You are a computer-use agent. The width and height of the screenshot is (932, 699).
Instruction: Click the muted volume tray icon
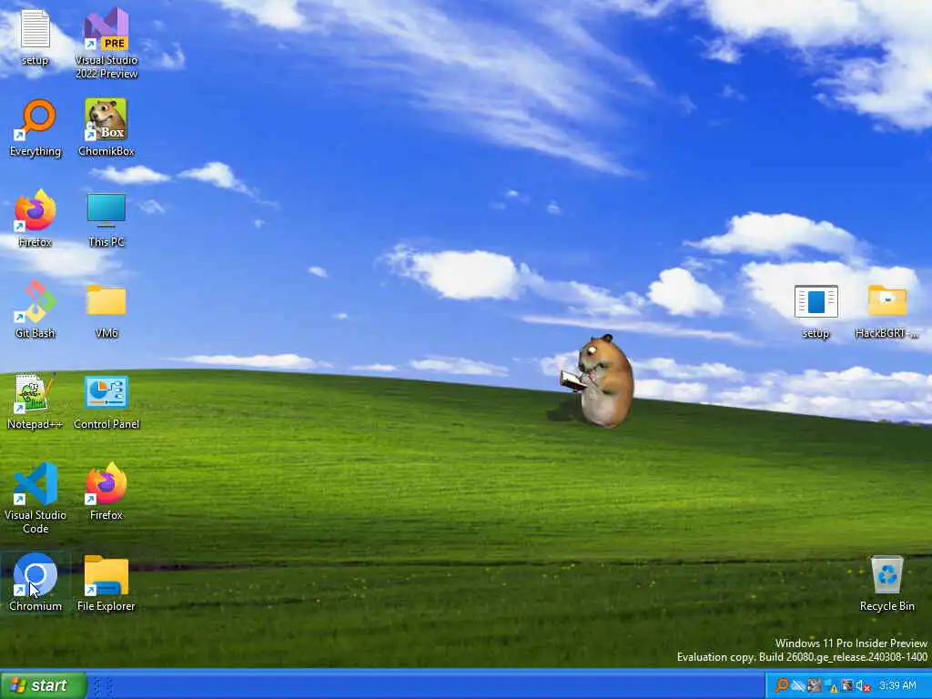pos(864,686)
